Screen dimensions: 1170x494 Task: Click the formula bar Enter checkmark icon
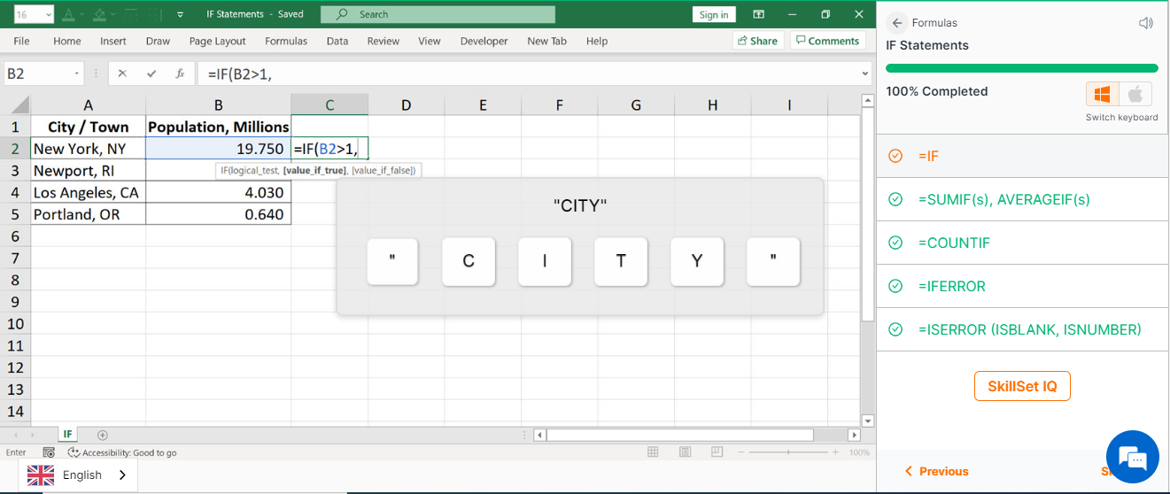(151, 74)
